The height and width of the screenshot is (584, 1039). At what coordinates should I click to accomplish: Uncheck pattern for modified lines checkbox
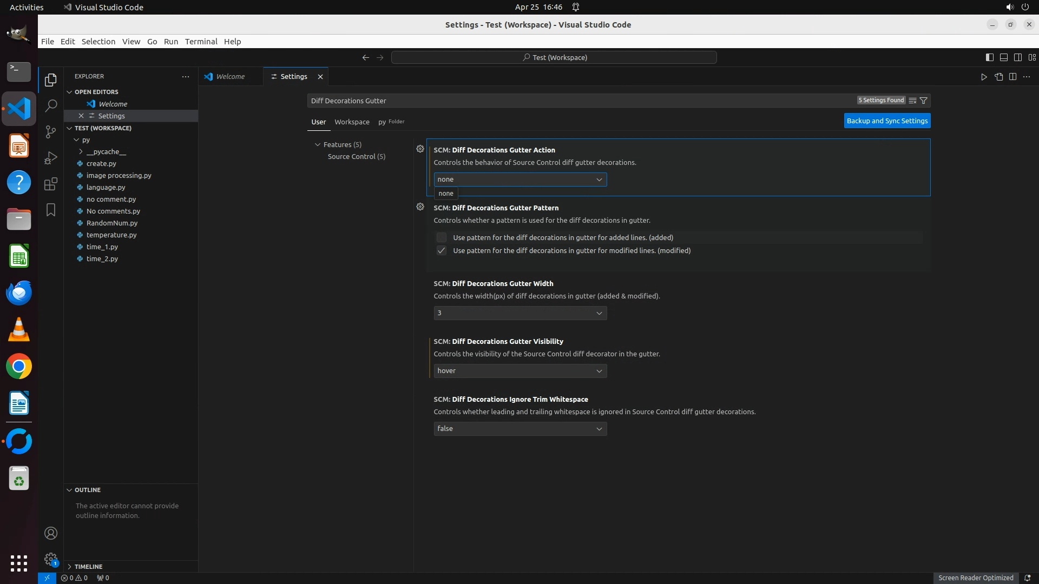442,250
